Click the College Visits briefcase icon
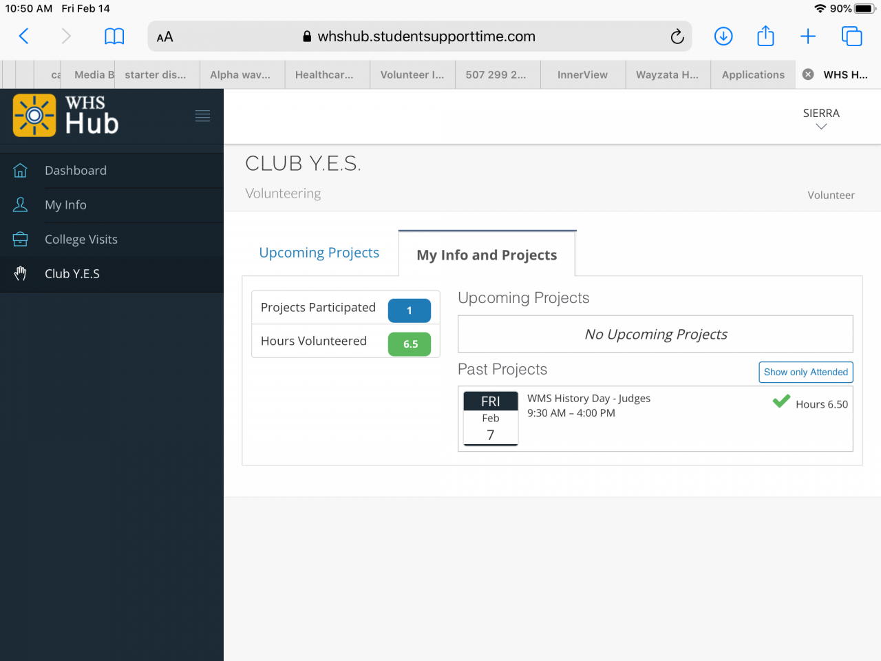 pyautogui.click(x=21, y=240)
